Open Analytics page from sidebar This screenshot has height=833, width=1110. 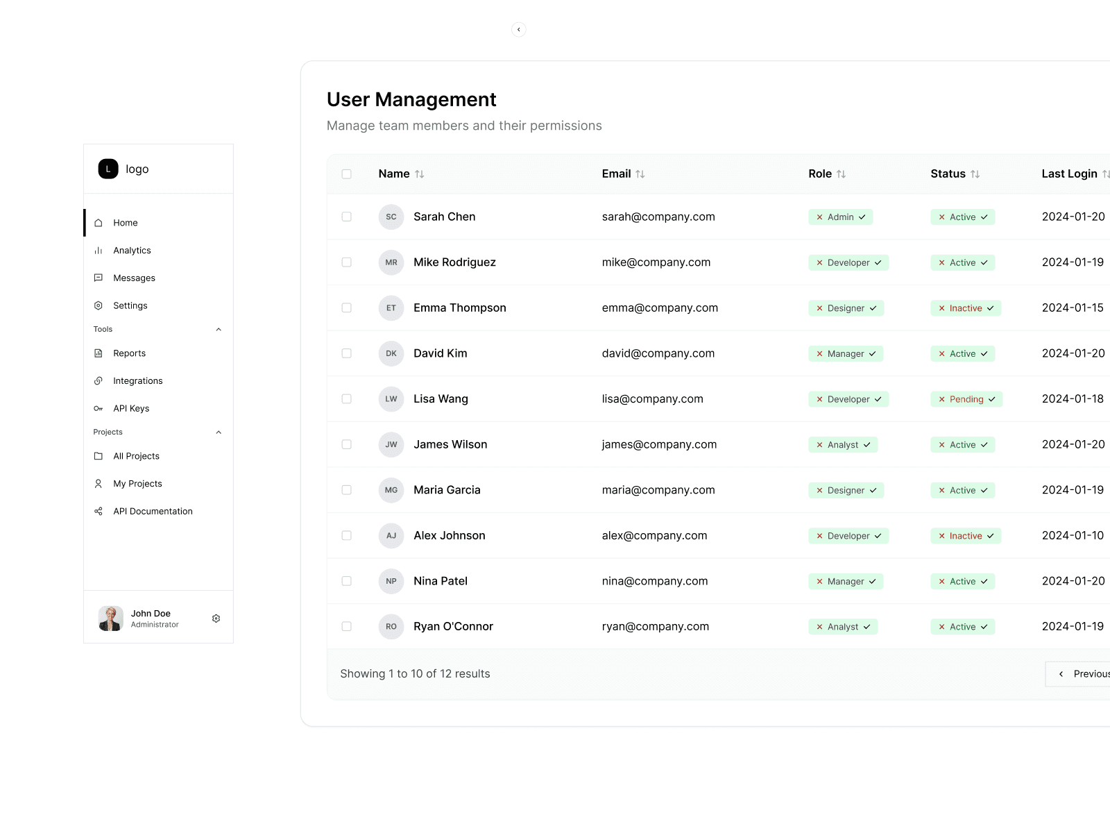(159, 251)
